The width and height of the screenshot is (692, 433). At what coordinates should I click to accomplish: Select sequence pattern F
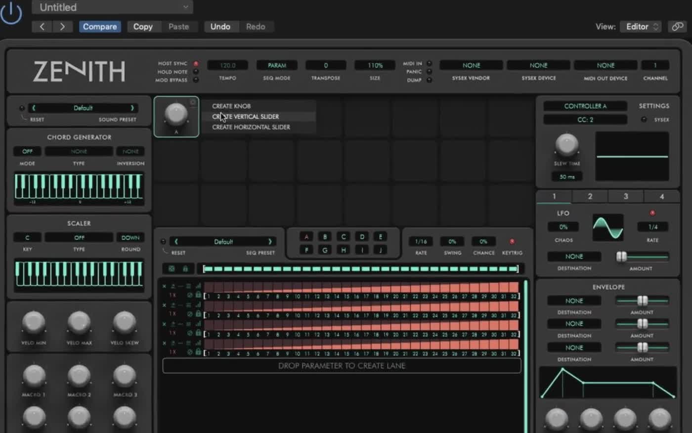[x=306, y=250]
